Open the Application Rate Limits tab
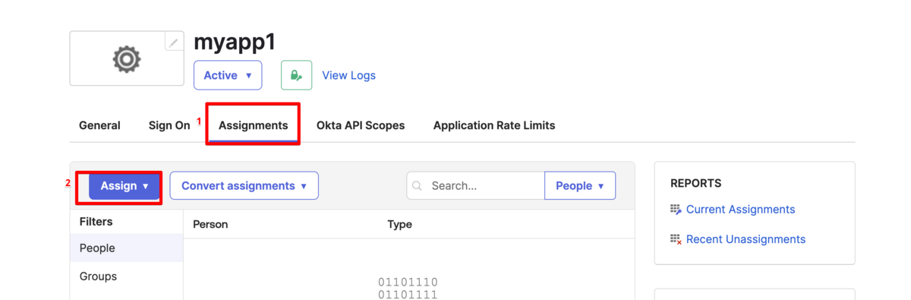Screen dimensions: 911x300 pyautogui.click(x=494, y=125)
